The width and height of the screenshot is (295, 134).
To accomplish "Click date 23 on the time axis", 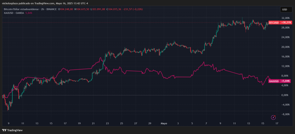I will point(107,123).
